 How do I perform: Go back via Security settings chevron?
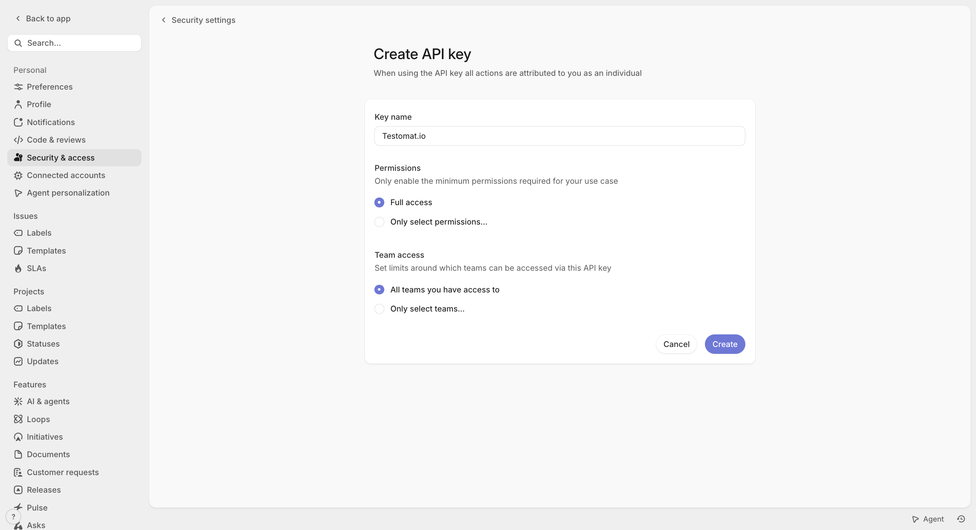164,20
